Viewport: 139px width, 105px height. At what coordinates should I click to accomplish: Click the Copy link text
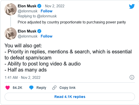[67, 88]
